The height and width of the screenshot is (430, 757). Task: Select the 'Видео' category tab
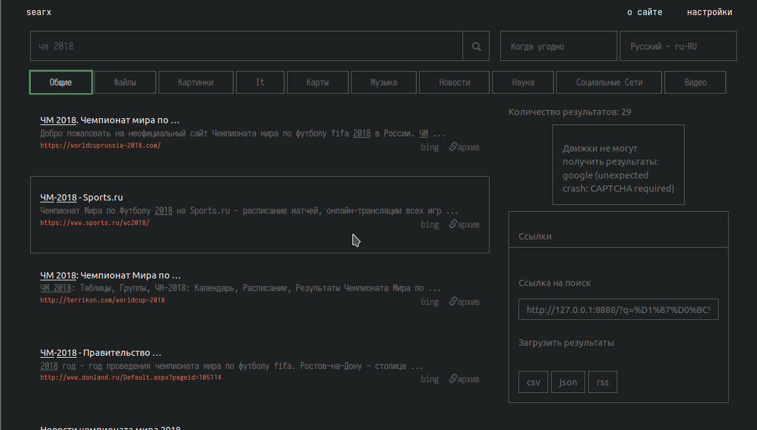click(x=695, y=82)
